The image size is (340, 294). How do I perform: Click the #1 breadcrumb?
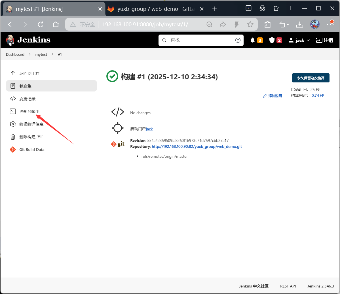pyautogui.click(x=60, y=54)
